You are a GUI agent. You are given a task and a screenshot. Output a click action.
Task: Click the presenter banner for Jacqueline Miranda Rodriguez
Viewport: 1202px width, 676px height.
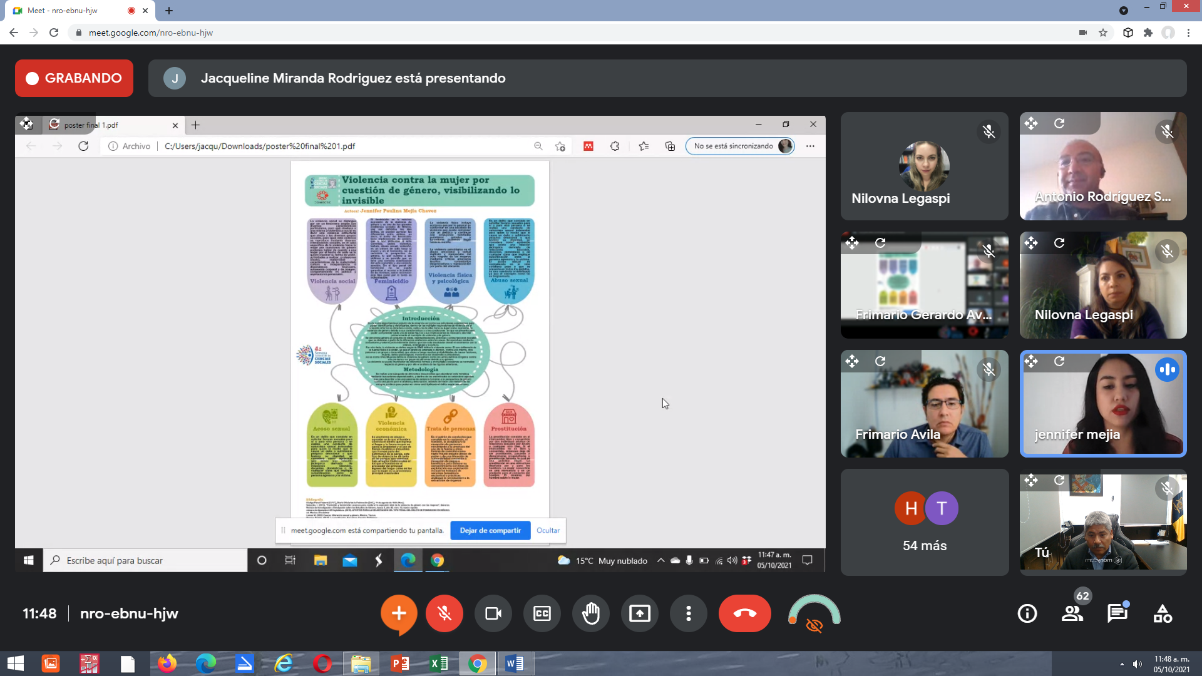667,78
